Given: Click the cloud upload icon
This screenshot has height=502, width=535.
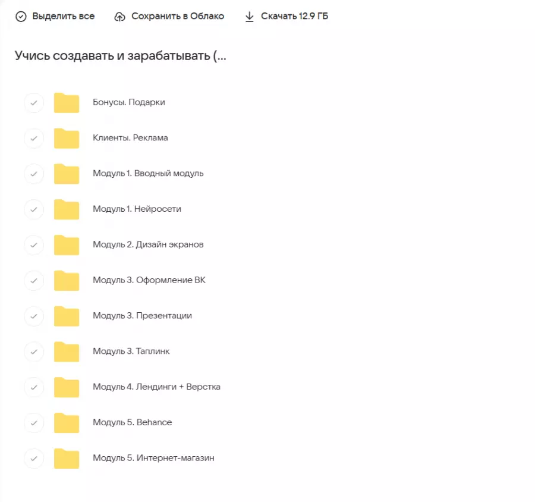Looking at the screenshot, I should coord(120,17).
